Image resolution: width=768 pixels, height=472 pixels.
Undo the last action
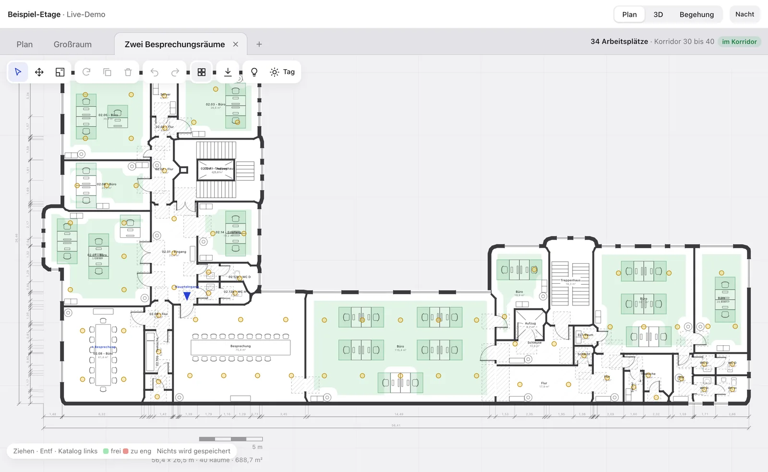[x=155, y=72]
